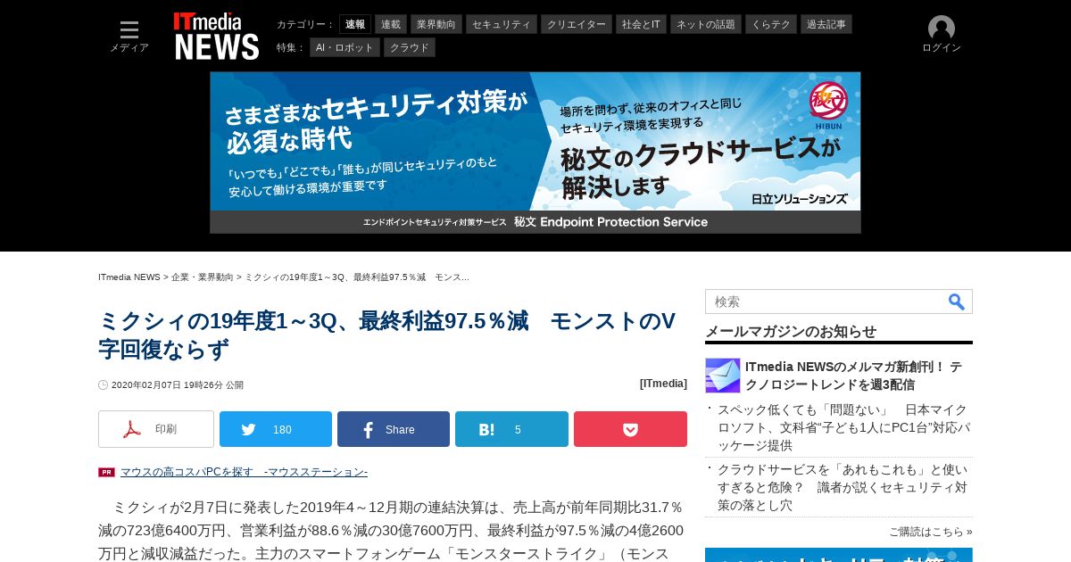
Task: Click the 印刷 print button
Action: [x=156, y=429]
